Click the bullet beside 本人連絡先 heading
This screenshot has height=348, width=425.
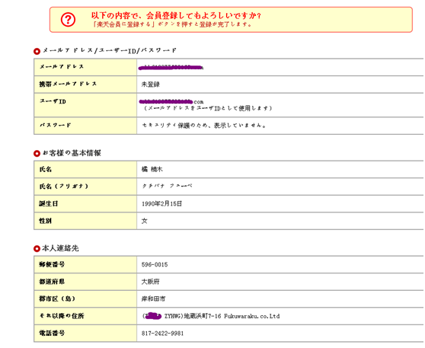coord(37,248)
